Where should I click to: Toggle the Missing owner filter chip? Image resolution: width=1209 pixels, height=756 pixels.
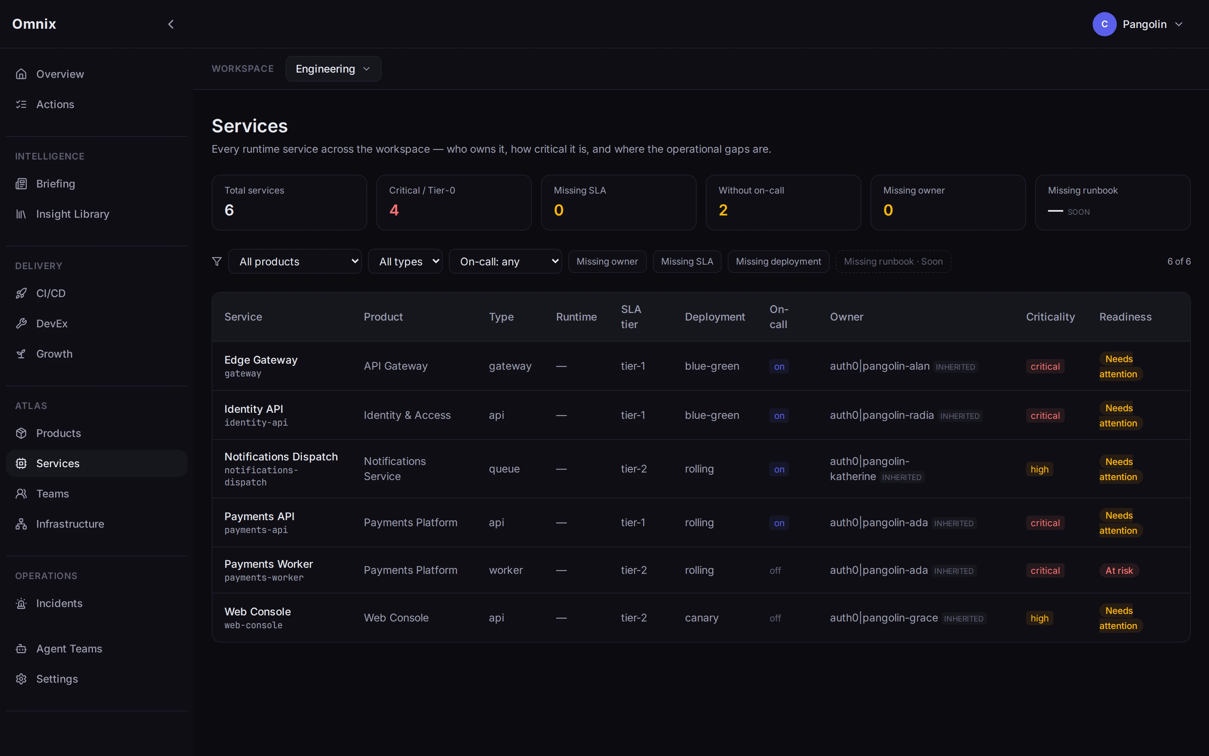coord(607,262)
